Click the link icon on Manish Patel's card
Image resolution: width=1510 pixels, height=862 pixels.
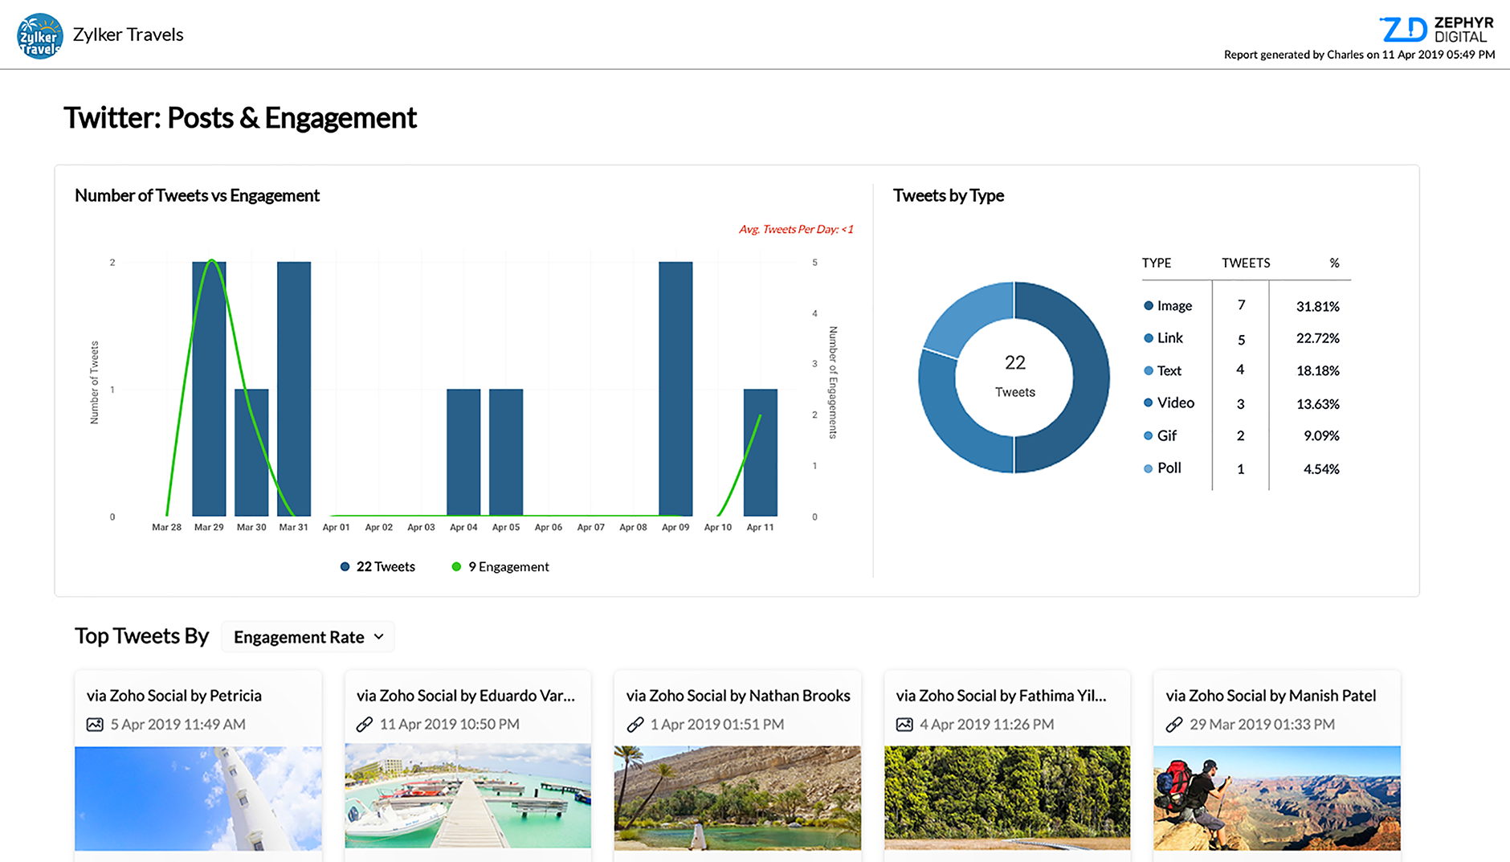(1174, 725)
